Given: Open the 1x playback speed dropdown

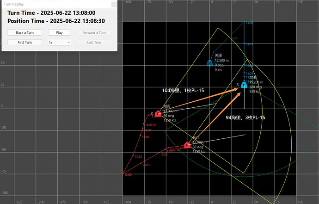Looking at the screenshot, I should (x=59, y=43).
